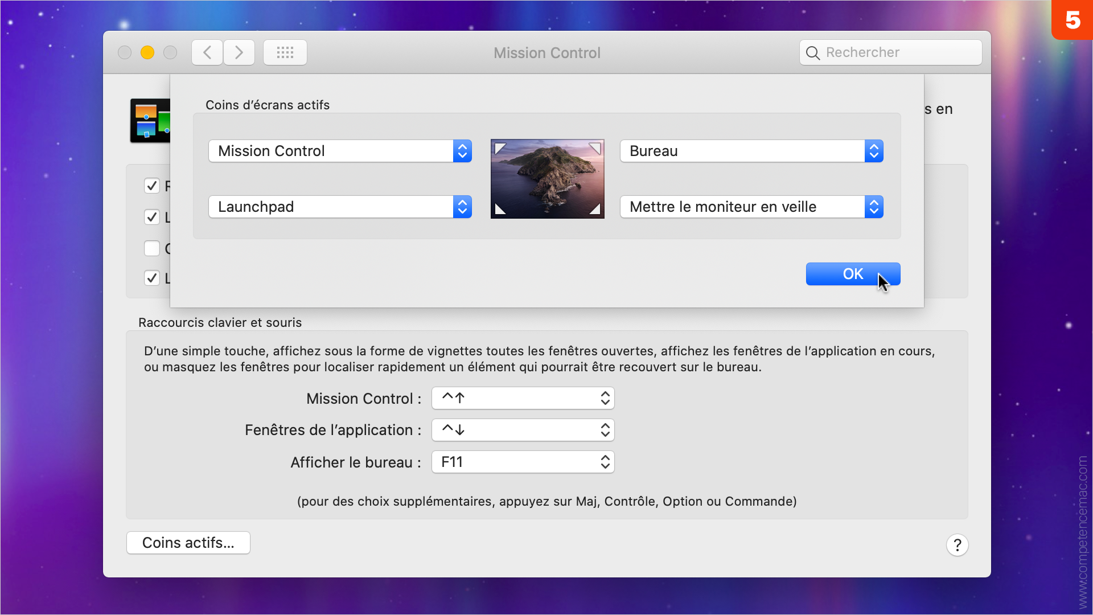
Task: Open the Mettre le moniteur en veille dropdown
Action: point(751,207)
